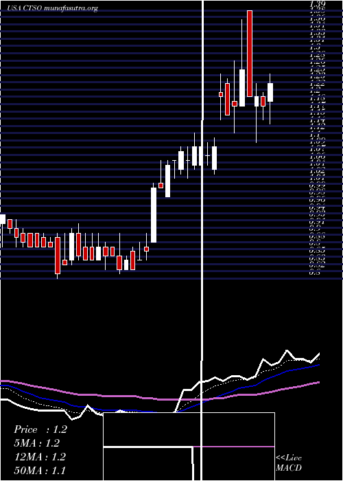Viewport: 343px width, 481px height.
Task: Click the "5MA : 1.2" value
Action: tap(36, 443)
